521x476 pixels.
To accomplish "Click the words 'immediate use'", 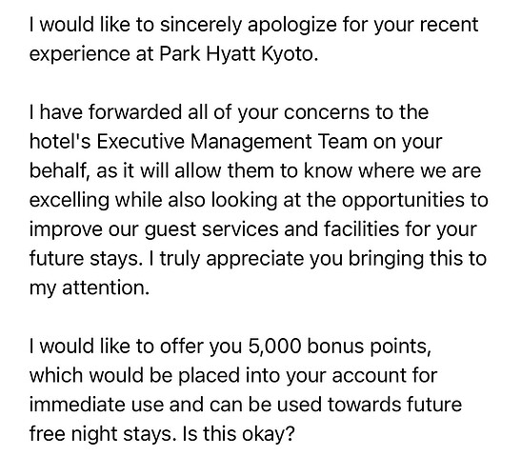I will (x=96, y=405).
